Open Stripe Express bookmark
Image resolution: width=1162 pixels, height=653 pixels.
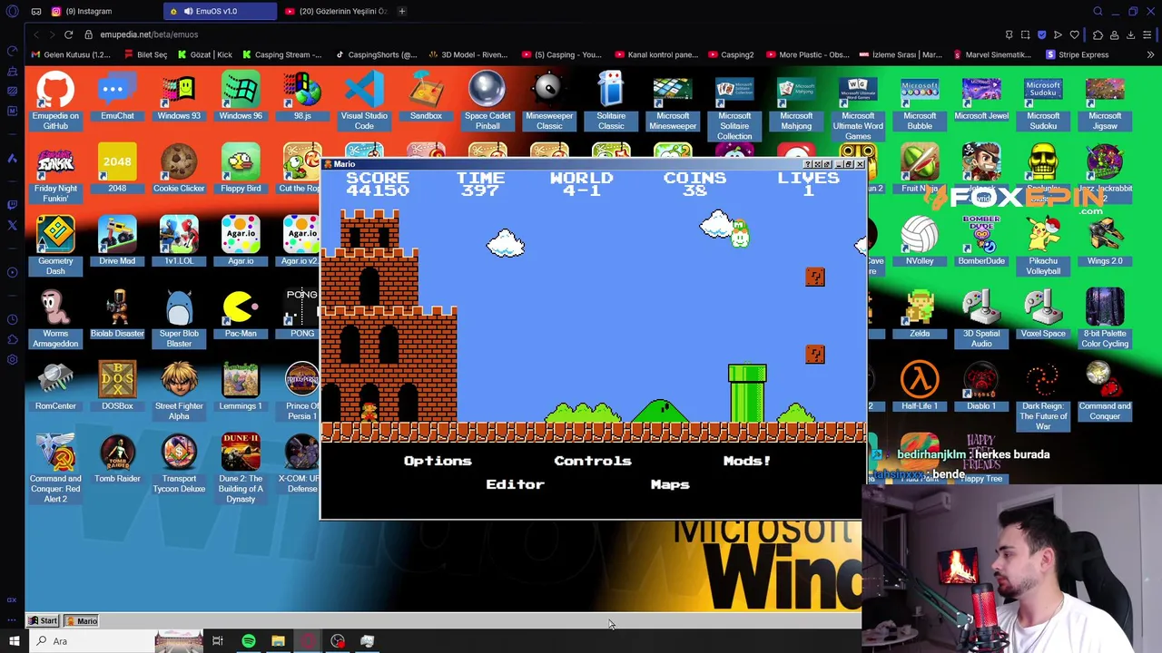click(x=1077, y=54)
